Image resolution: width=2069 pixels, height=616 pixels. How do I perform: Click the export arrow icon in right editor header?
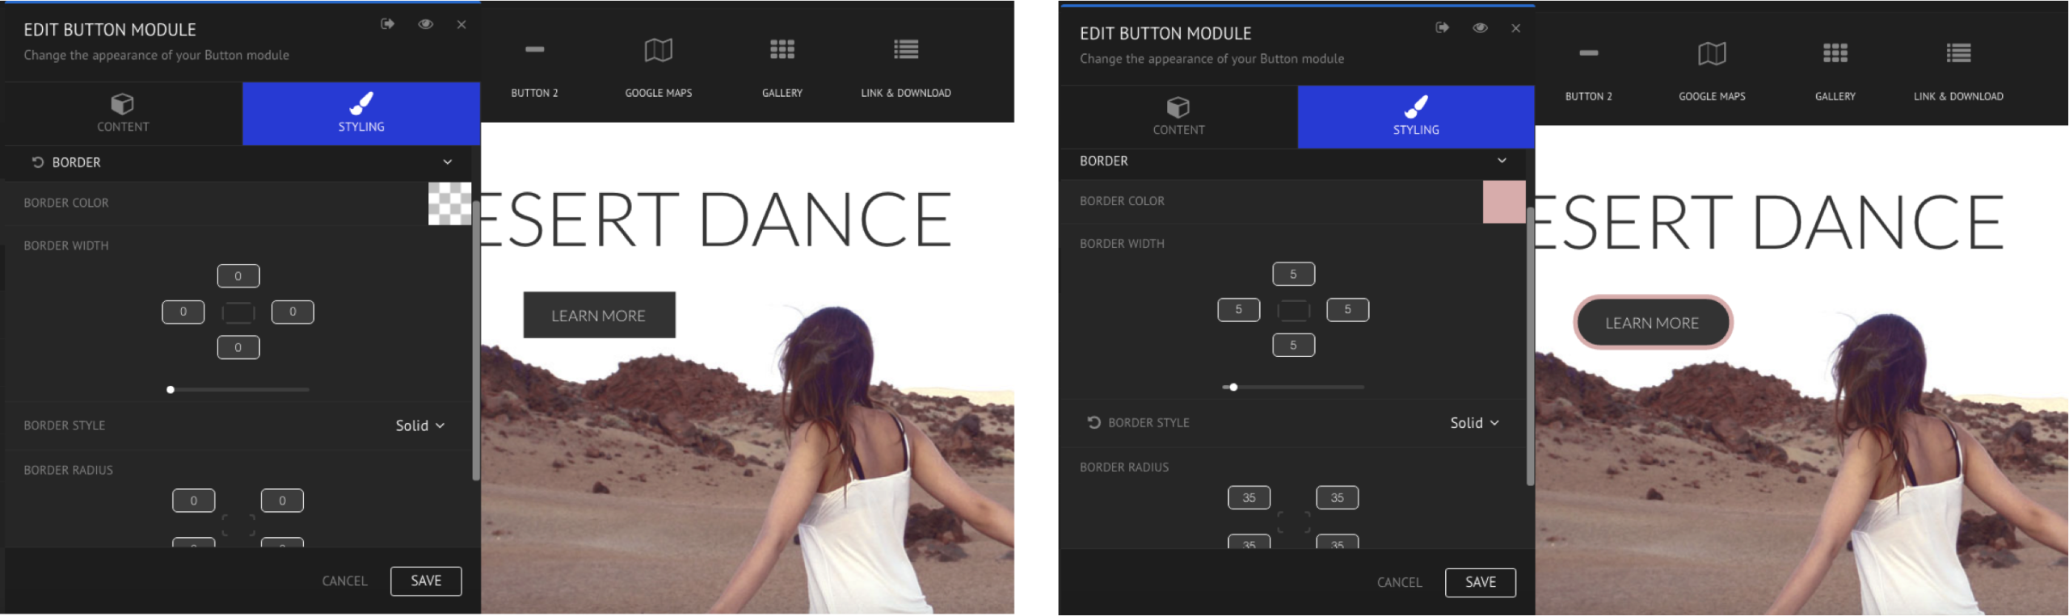click(x=1442, y=27)
